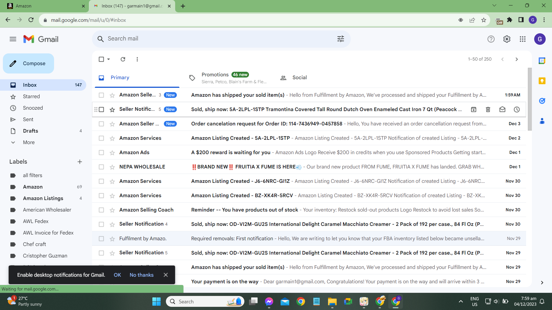The width and height of the screenshot is (552, 310).
Task: Check the Amazon Listing Created 5A-2LPL-1STP email
Action: (x=101, y=138)
